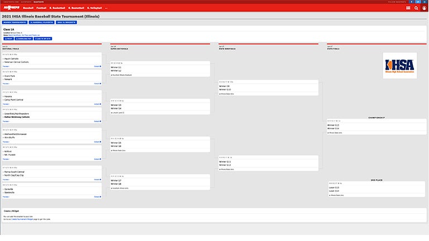Viewport: 429px width, 241px height.
Task: Select team Greenfield/Northwestern
Action: point(16,114)
